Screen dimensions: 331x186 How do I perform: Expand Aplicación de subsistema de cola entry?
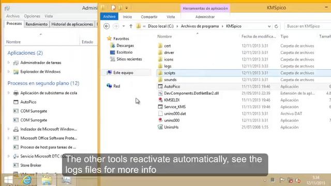(9, 93)
